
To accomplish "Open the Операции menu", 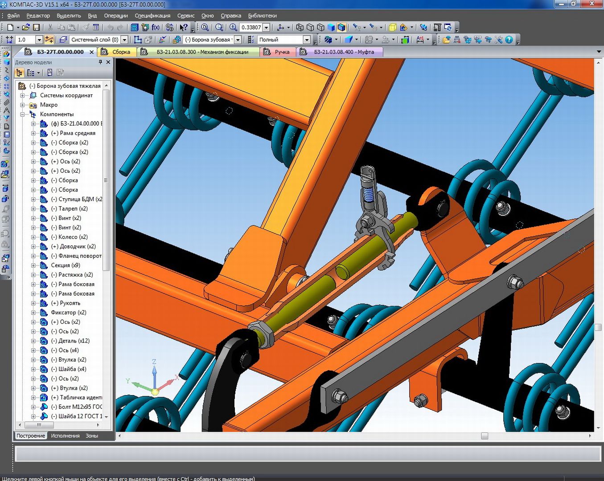I will click(116, 16).
